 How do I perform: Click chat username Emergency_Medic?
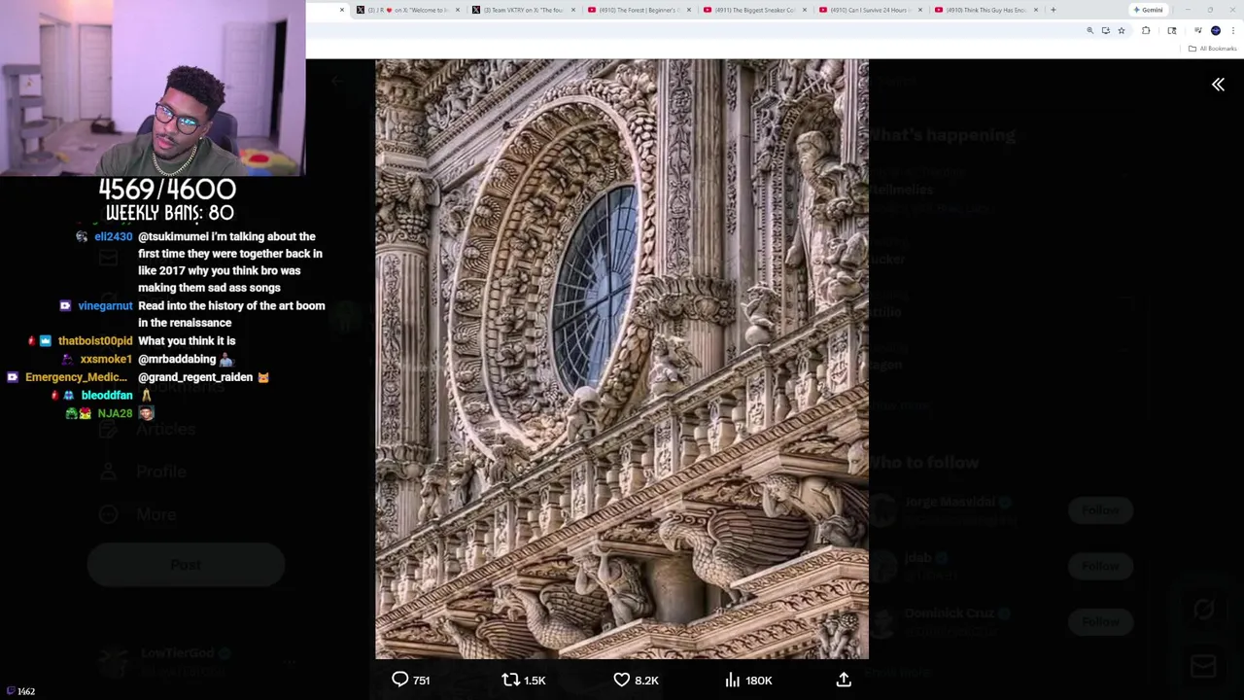76,377
